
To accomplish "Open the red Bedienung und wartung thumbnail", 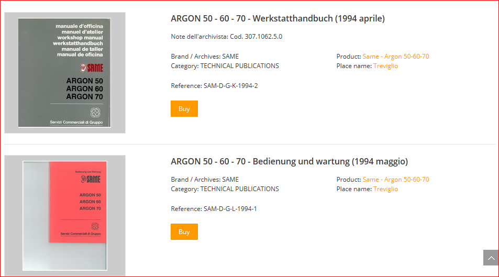I will [65, 215].
